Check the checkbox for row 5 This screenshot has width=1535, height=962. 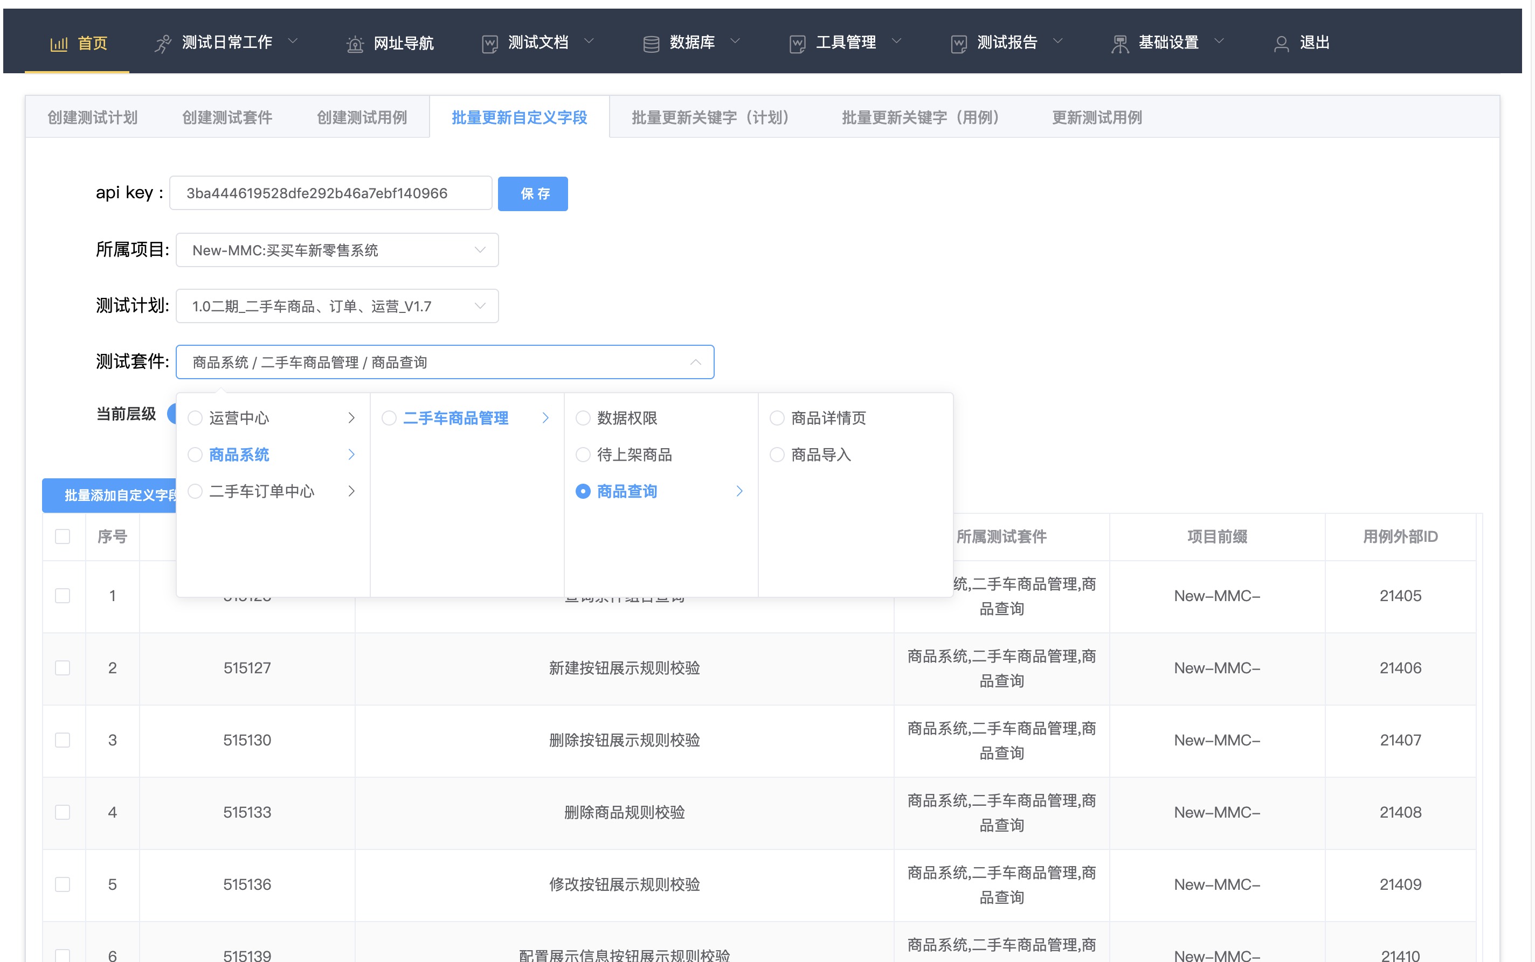click(x=63, y=884)
